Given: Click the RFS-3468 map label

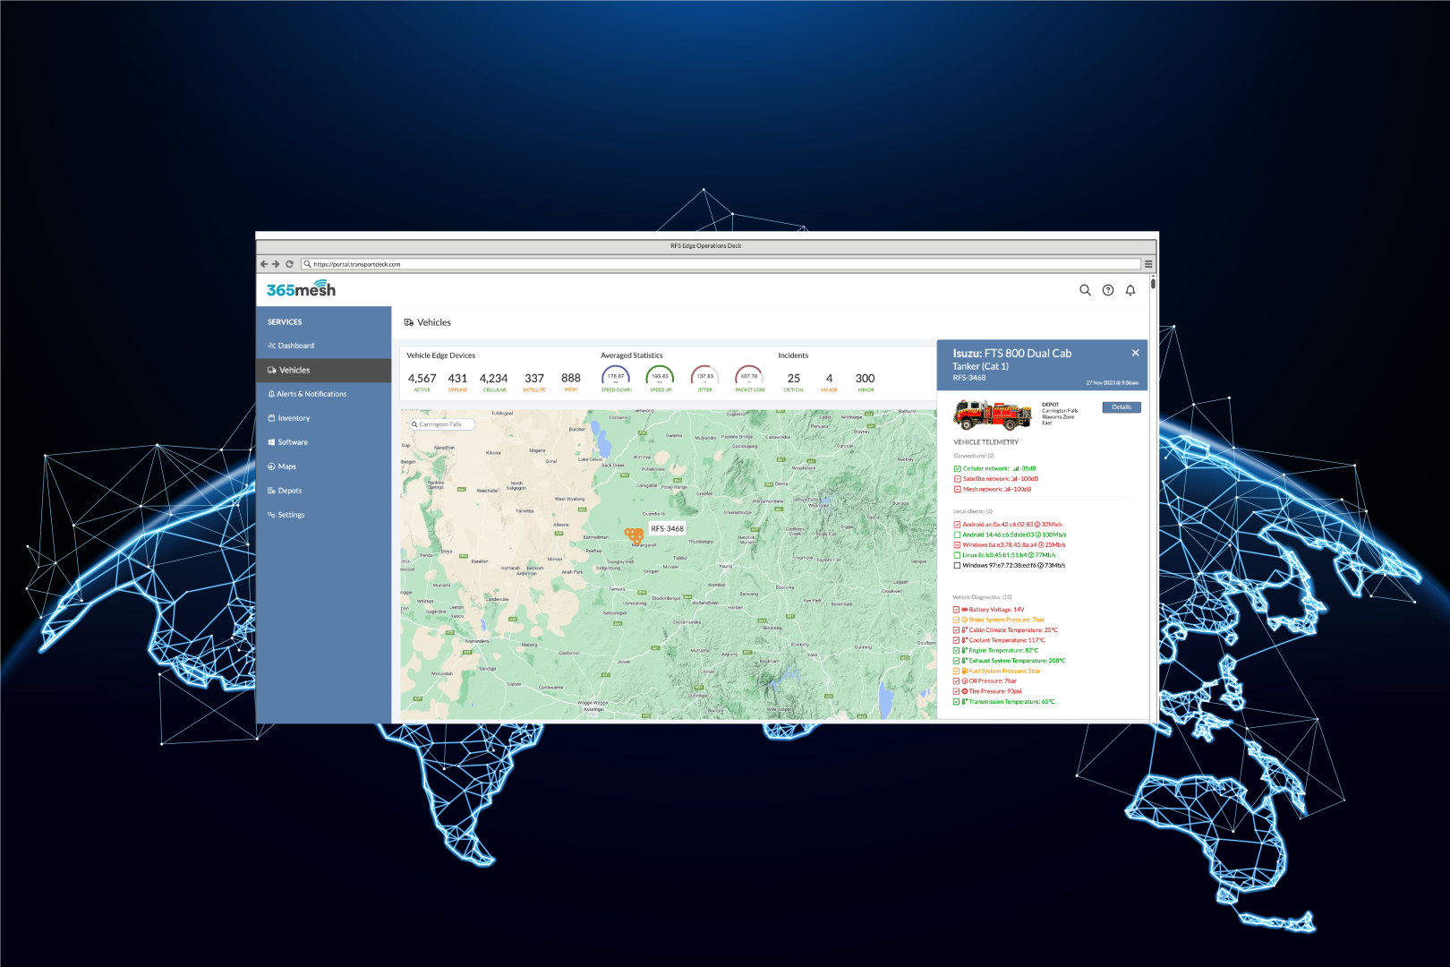Looking at the screenshot, I should [667, 529].
